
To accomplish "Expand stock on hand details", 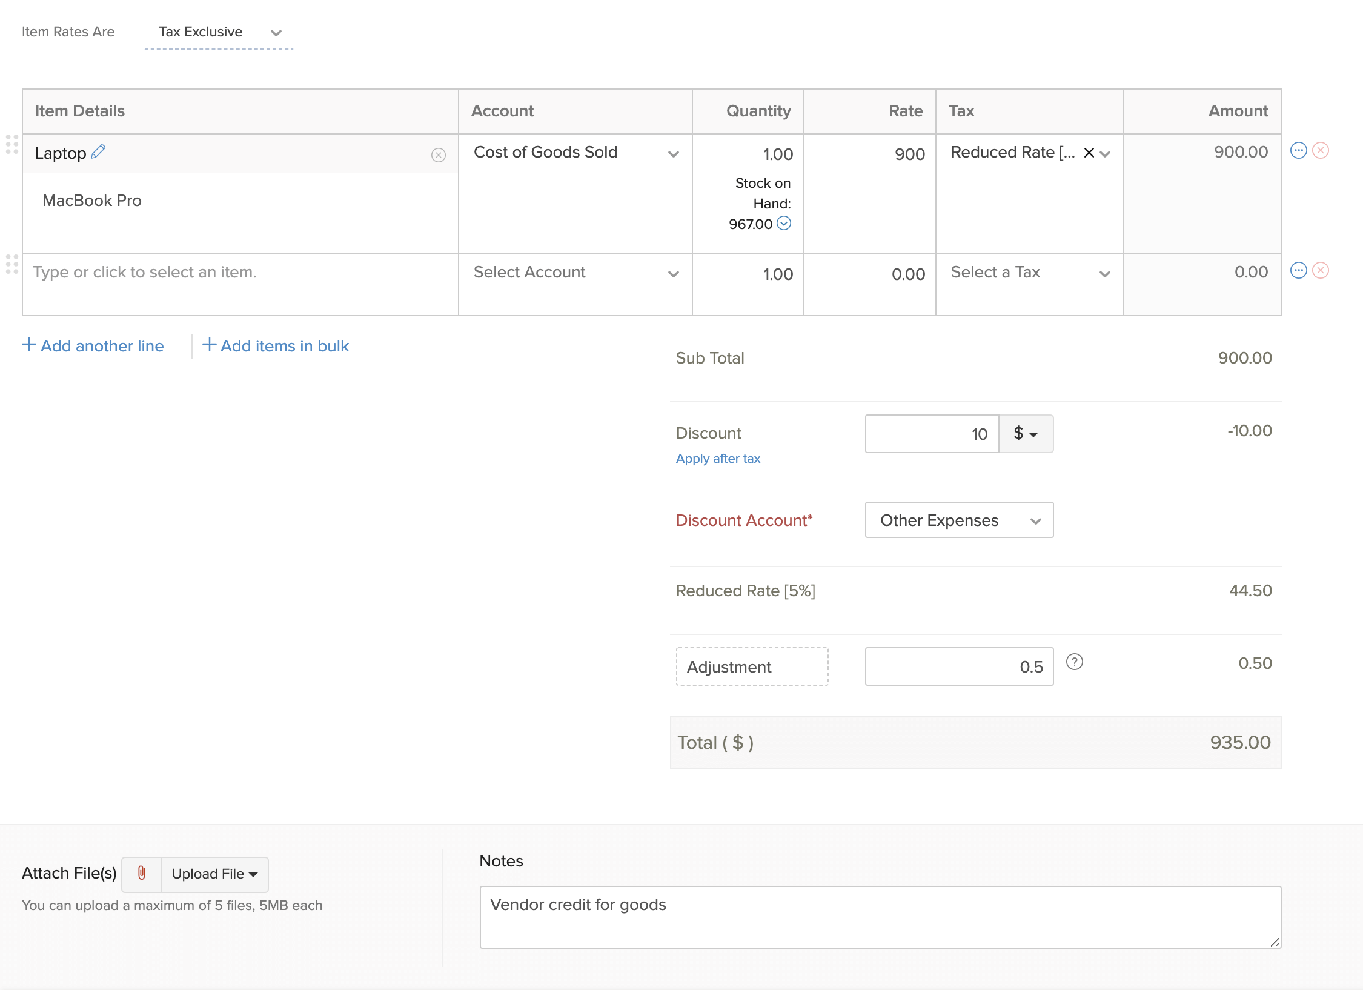I will tap(784, 224).
